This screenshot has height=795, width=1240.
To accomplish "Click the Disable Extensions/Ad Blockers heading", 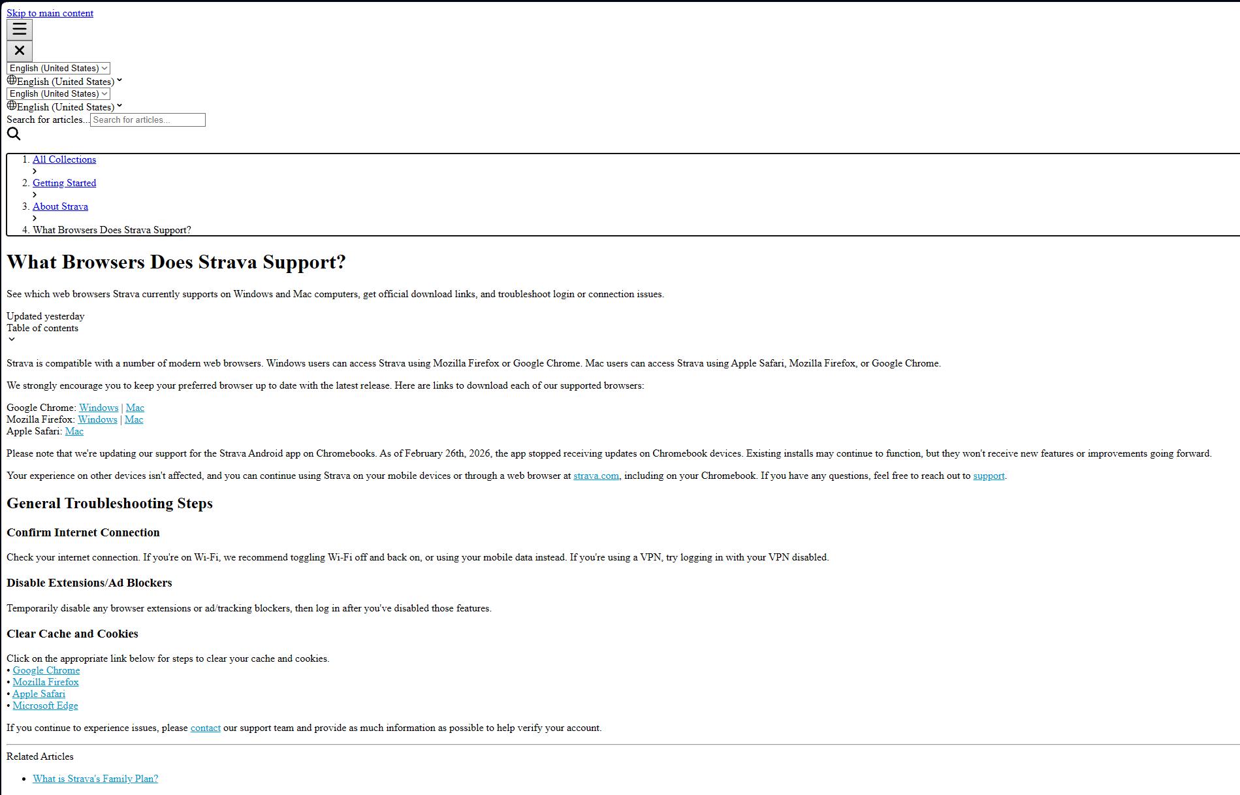I will click(x=89, y=583).
